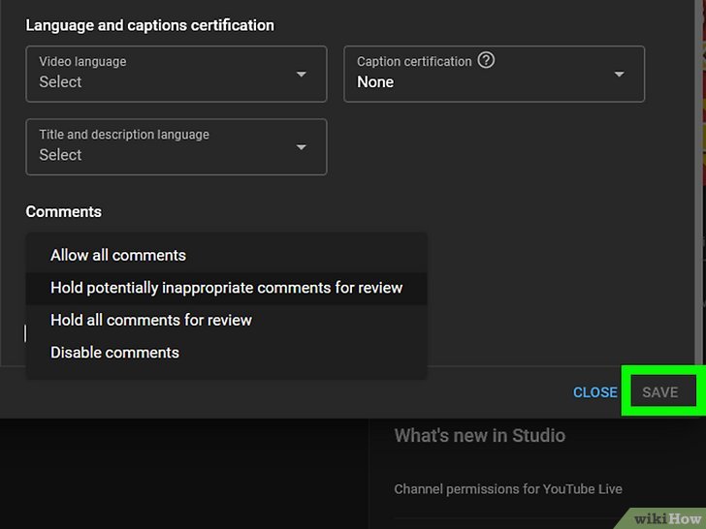
Task: Click 'Language and captions certification' section heading
Action: pyautogui.click(x=149, y=25)
